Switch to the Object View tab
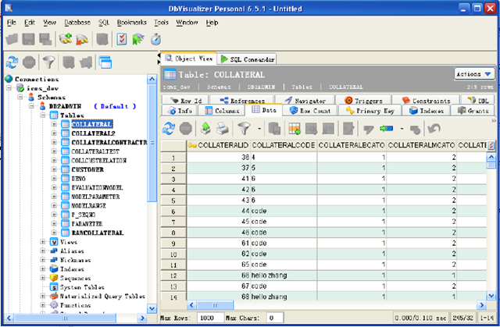 [189, 59]
